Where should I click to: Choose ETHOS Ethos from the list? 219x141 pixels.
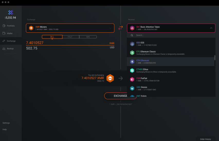pos(170,70)
